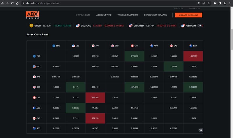Image resolution: width=233 pixels, height=138 pixels.
Task: Open the browser three-dot menu
Action: pos(230,3)
